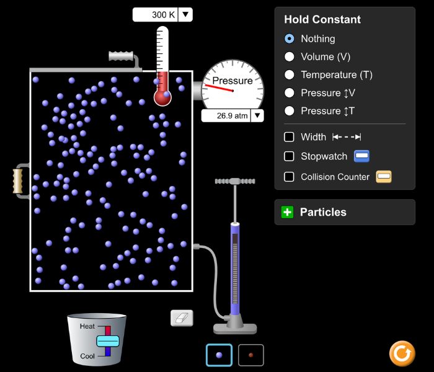
Task: Turn on the Stopwatch checkbox
Action: (x=289, y=157)
